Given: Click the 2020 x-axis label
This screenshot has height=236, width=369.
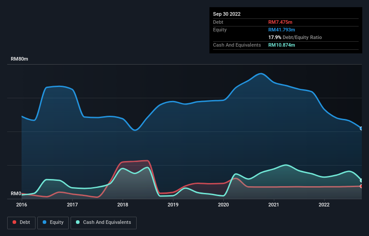Looking at the screenshot, I should 223,205.
